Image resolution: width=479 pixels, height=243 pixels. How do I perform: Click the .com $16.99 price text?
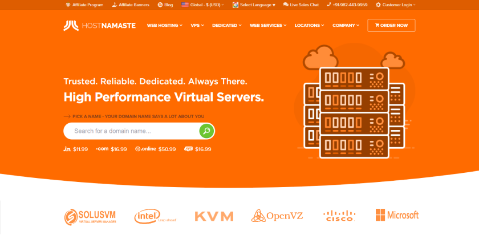tap(119, 149)
